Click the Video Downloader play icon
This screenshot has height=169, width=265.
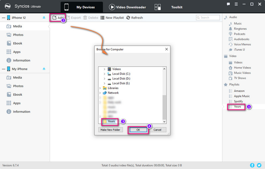pyautogui.click(x=112, y=7)
